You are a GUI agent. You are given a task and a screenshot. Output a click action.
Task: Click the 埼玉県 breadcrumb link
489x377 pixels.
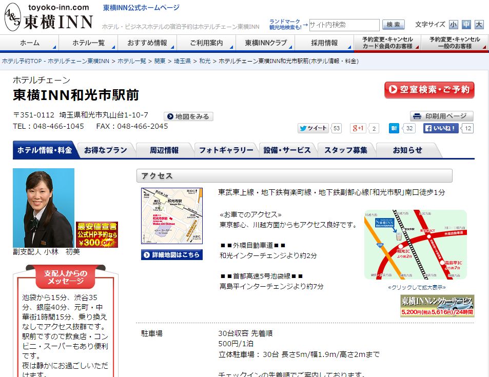(183, 61)
